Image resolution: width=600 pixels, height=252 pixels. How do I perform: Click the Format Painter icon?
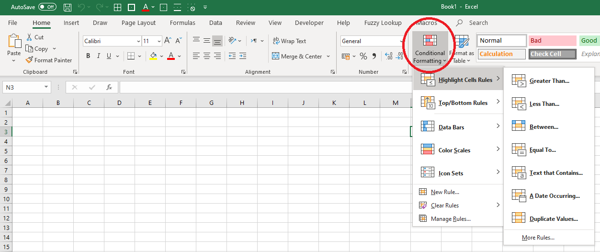pyautogui.click(x=29, y=60)
